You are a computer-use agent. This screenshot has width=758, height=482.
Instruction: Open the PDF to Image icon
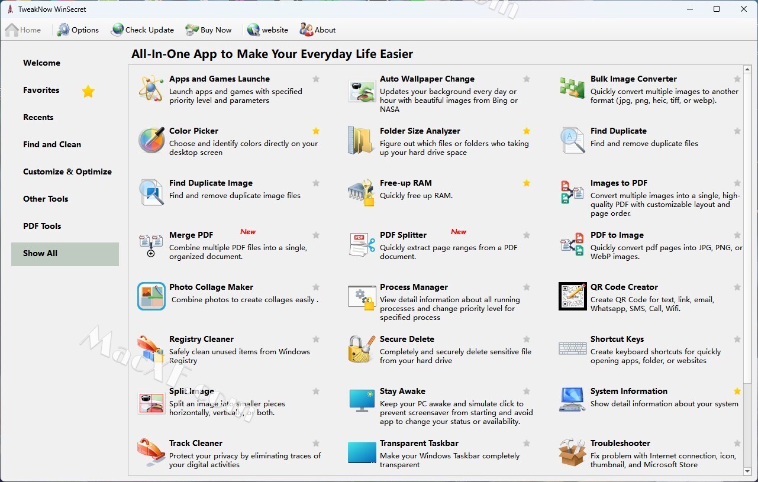click(572, 245)
